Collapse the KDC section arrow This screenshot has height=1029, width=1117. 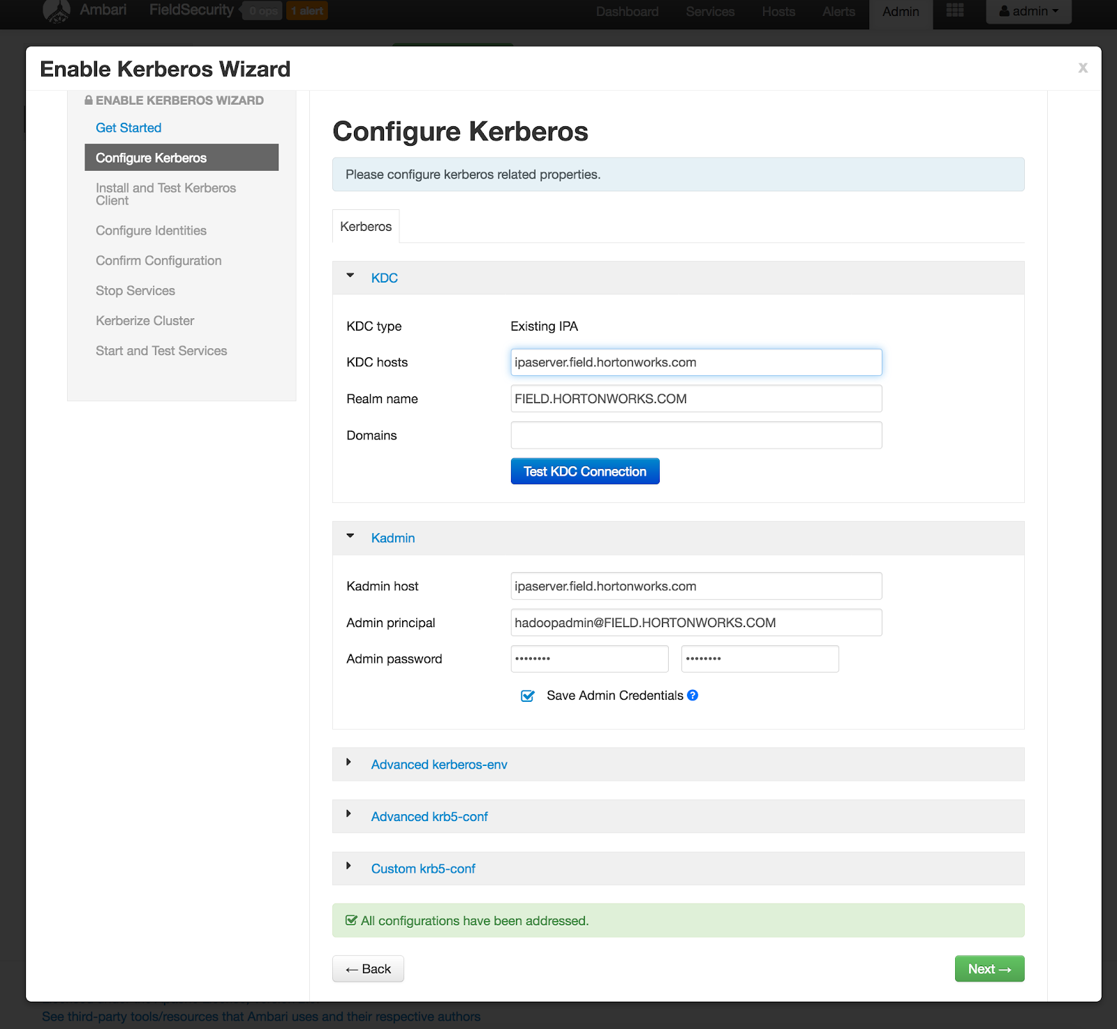350,276
